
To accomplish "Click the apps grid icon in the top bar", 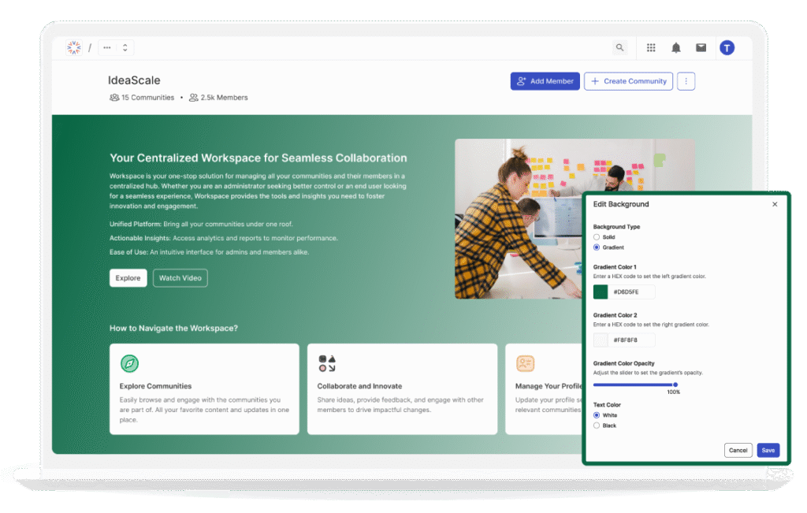I will coord(651,47).
